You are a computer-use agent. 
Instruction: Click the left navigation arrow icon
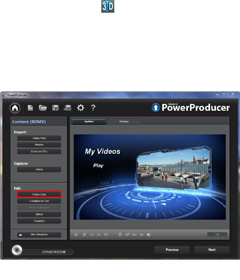click(x=134, y=235)
